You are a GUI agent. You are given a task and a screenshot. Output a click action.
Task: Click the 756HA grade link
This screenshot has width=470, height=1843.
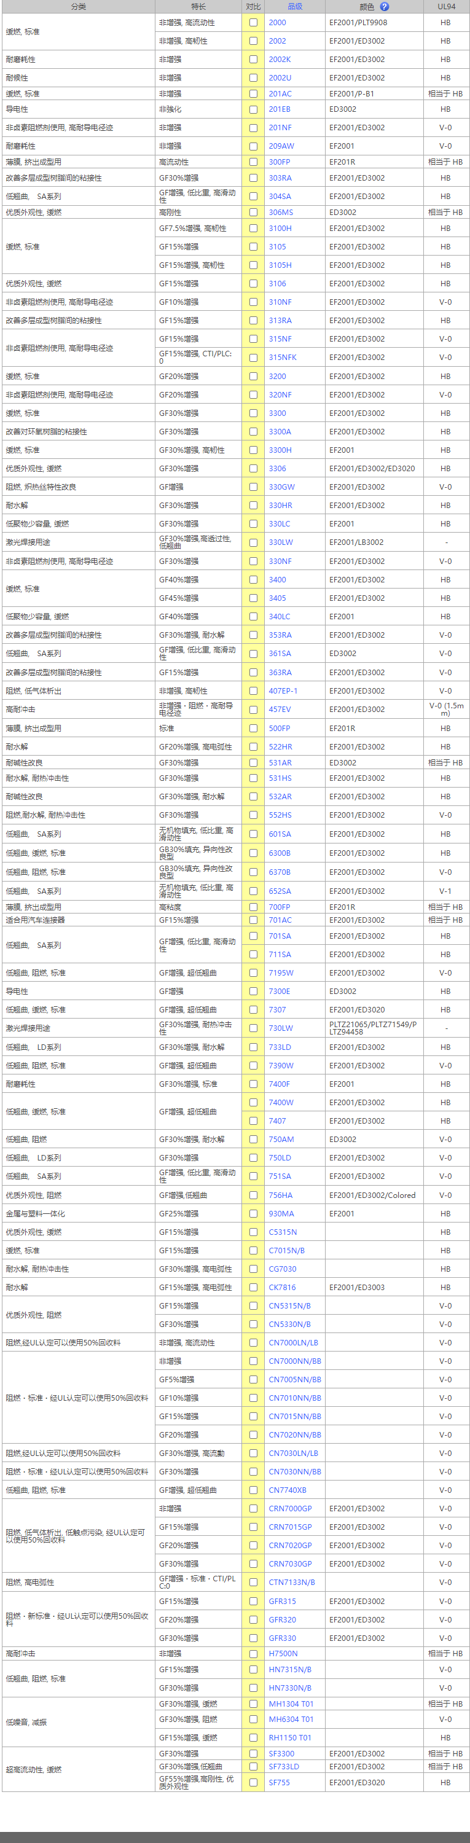point(280,1195)
